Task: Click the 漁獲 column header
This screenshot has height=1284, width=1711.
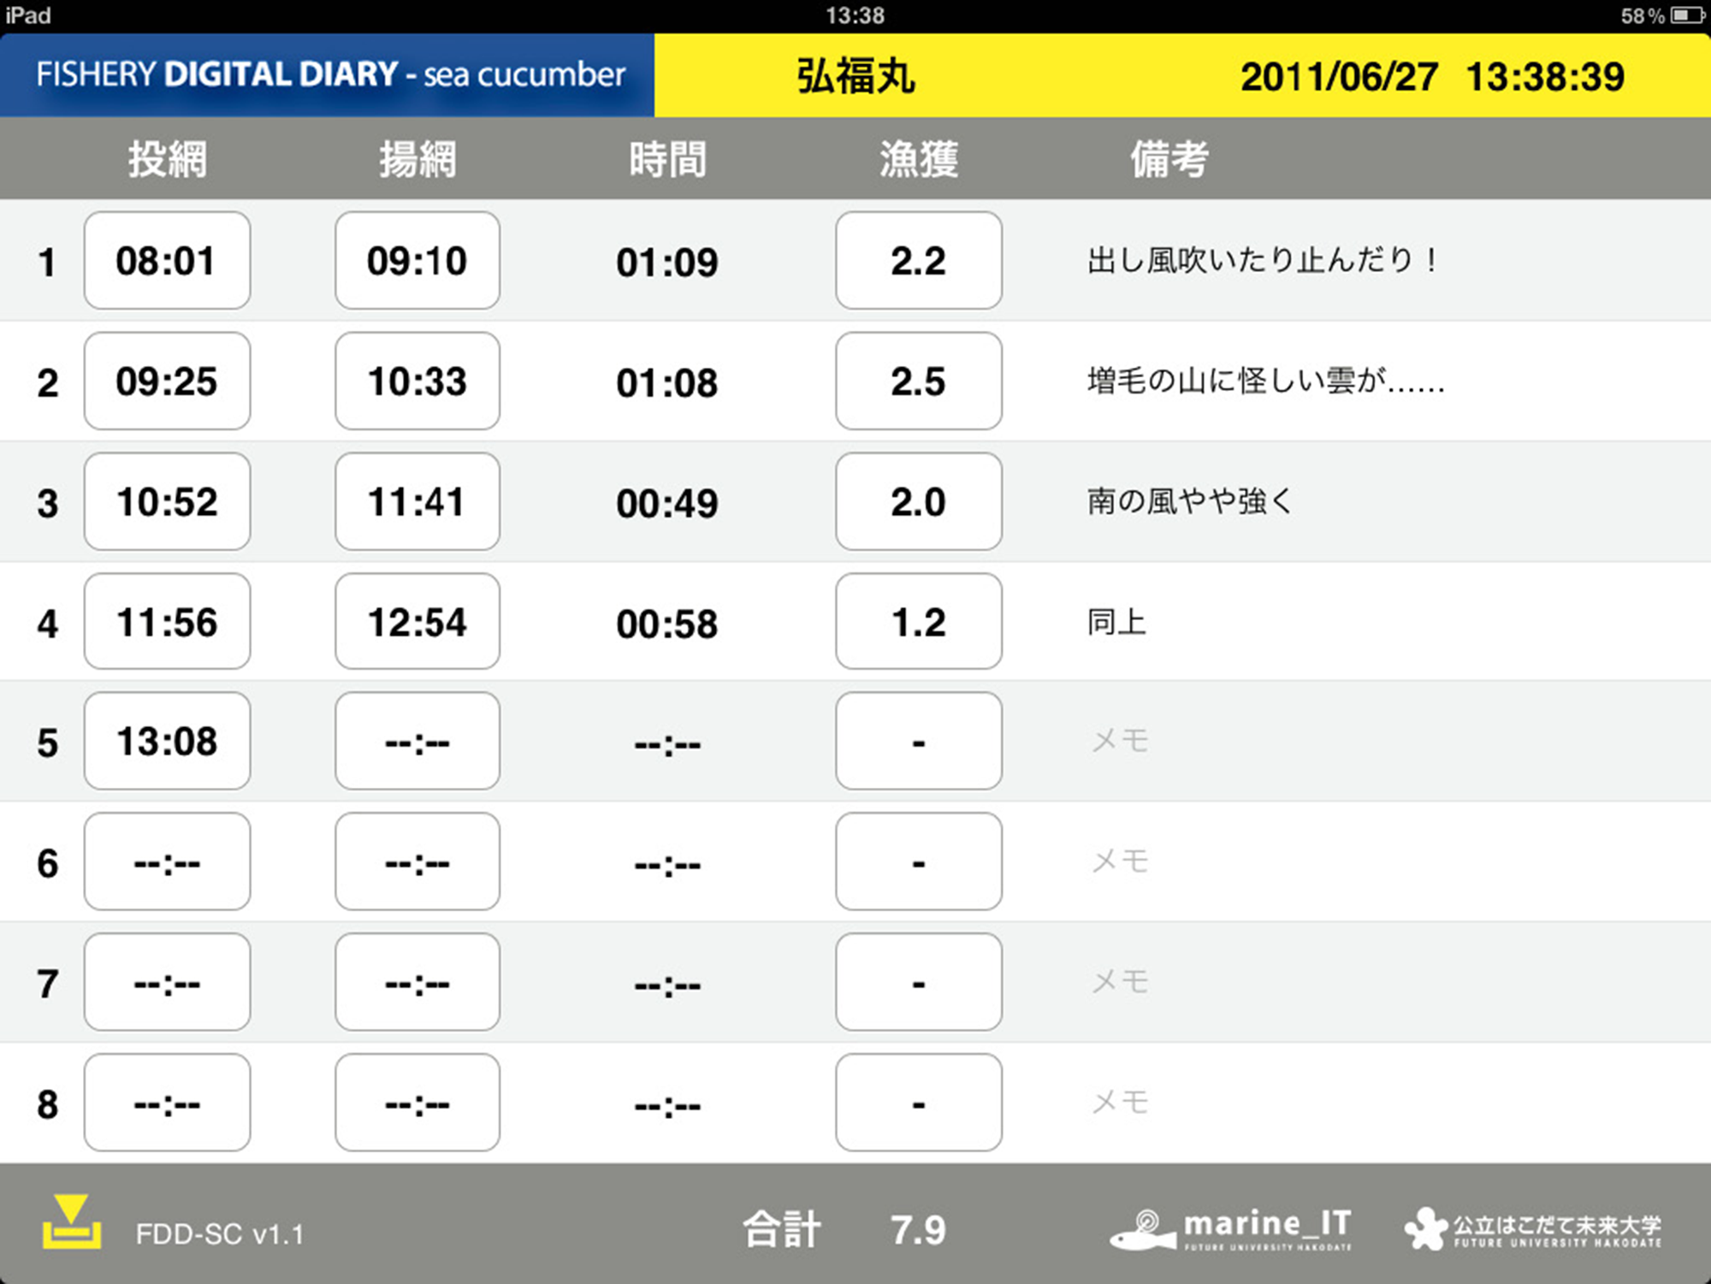Action: click(919, 159)
